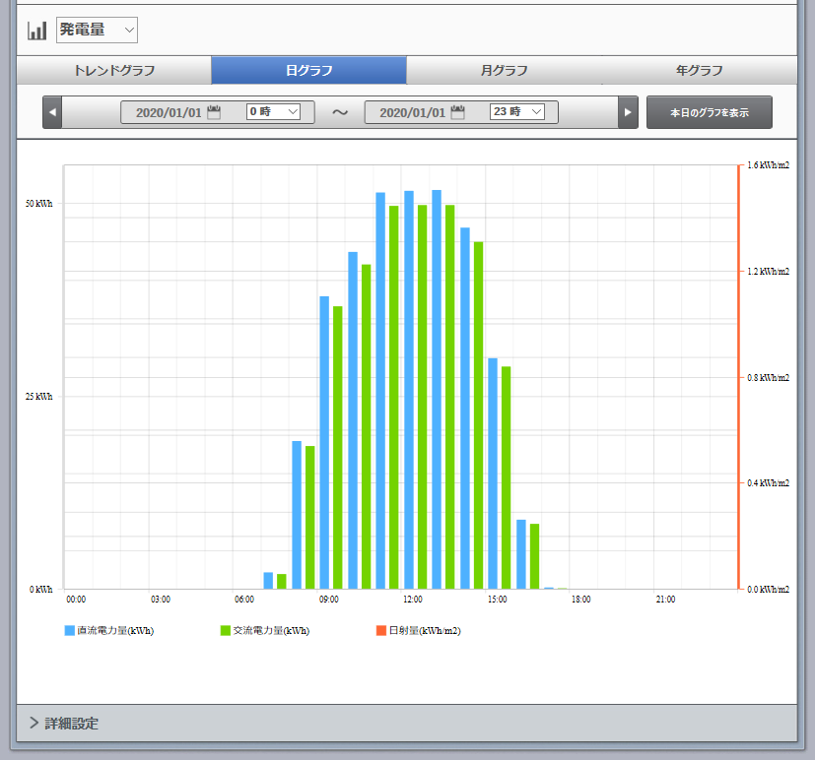
Task: Click the 03:00 time axis label
Action: pos(161,600)
